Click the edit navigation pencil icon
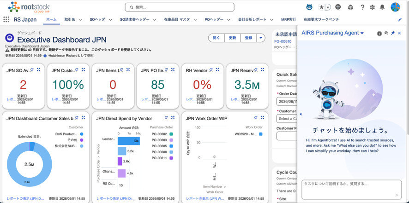 point(399,19)
